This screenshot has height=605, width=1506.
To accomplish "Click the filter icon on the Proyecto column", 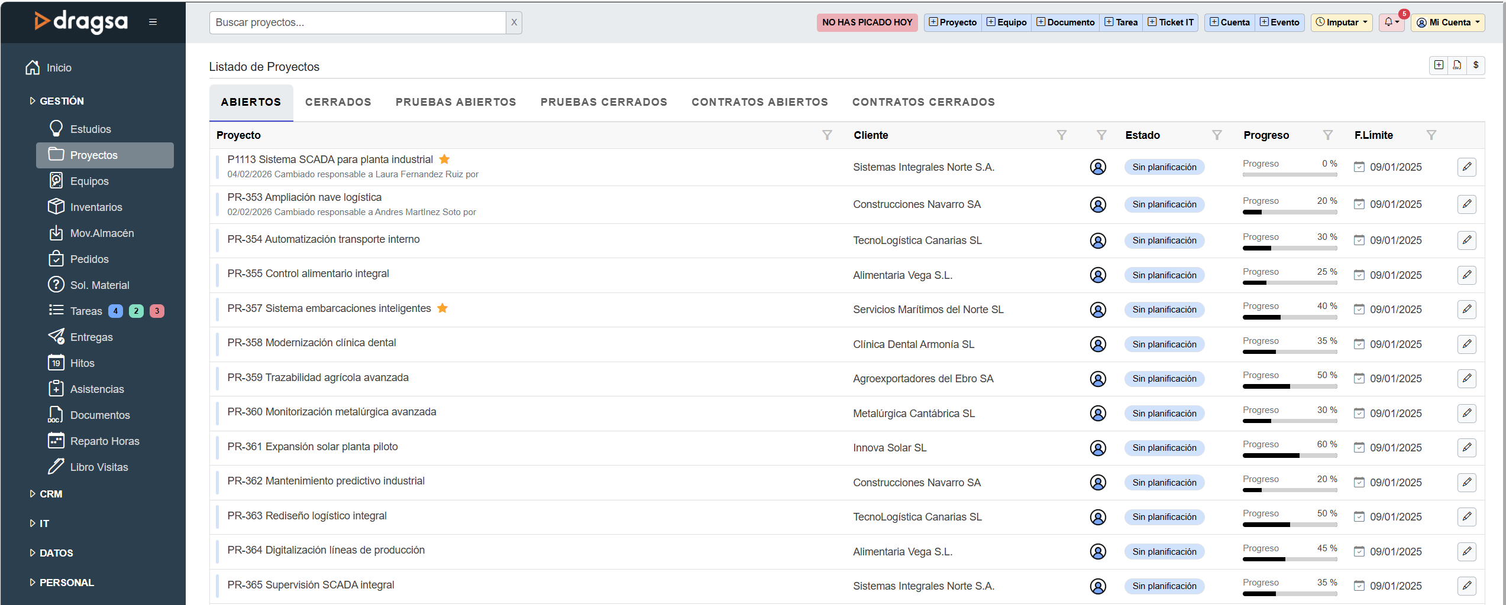I will click(x=827, y=135).
